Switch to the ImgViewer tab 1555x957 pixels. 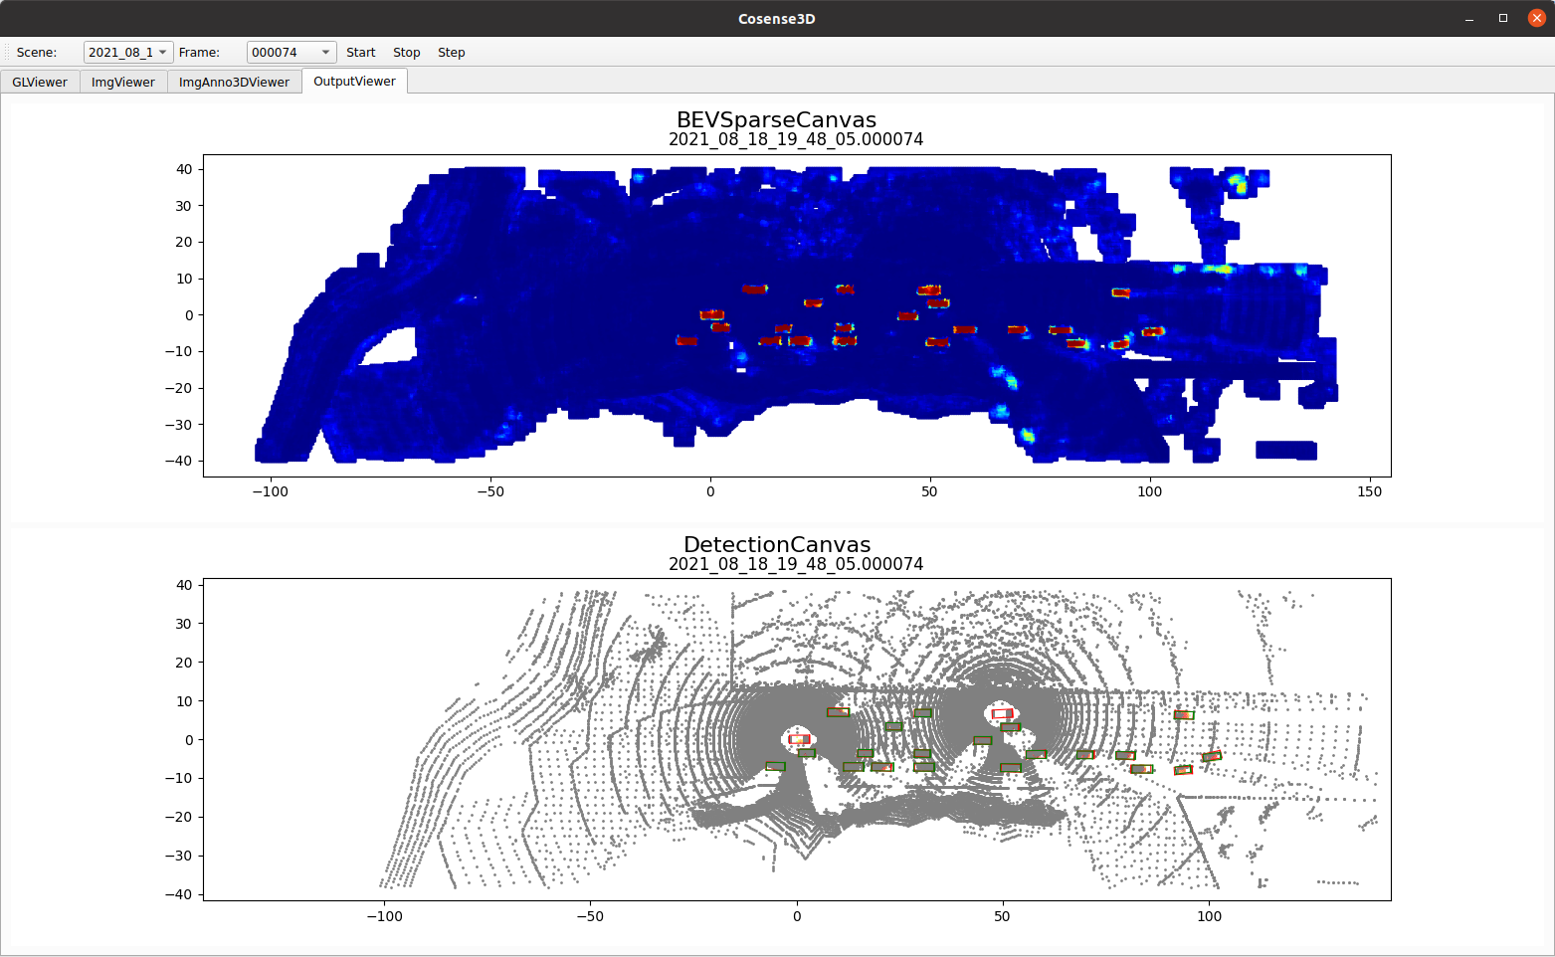[x=123, y=83]
